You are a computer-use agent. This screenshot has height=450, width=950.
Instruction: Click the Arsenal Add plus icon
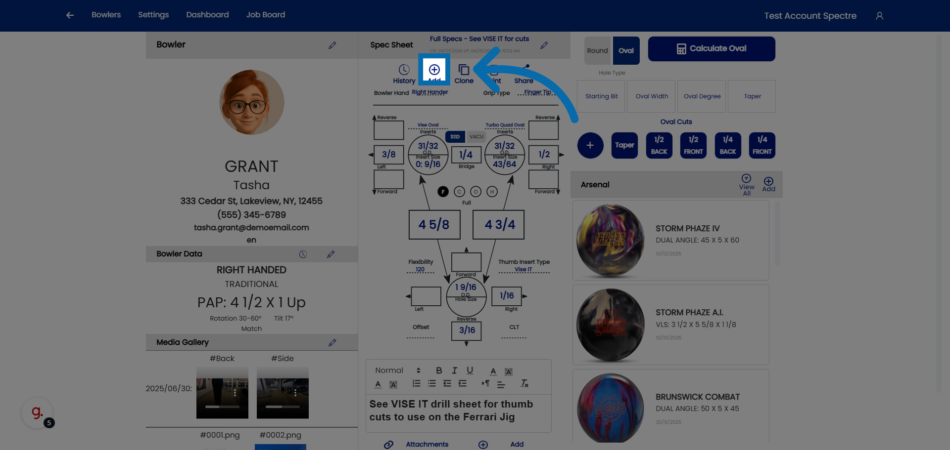pos(768,181)
